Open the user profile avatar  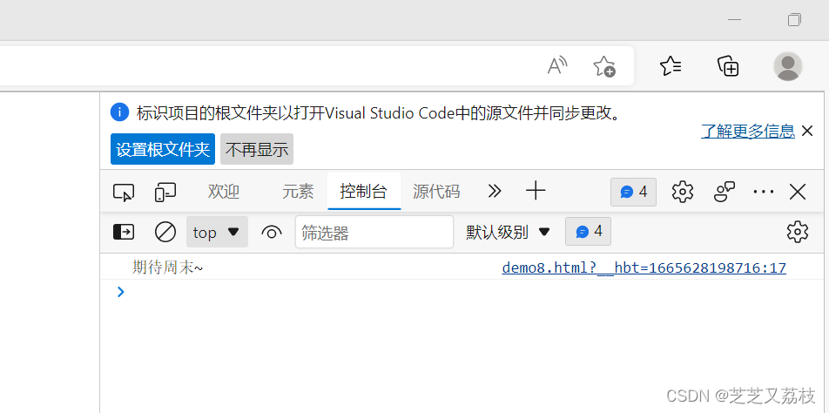pyautogui.click(x=788, y=66)
